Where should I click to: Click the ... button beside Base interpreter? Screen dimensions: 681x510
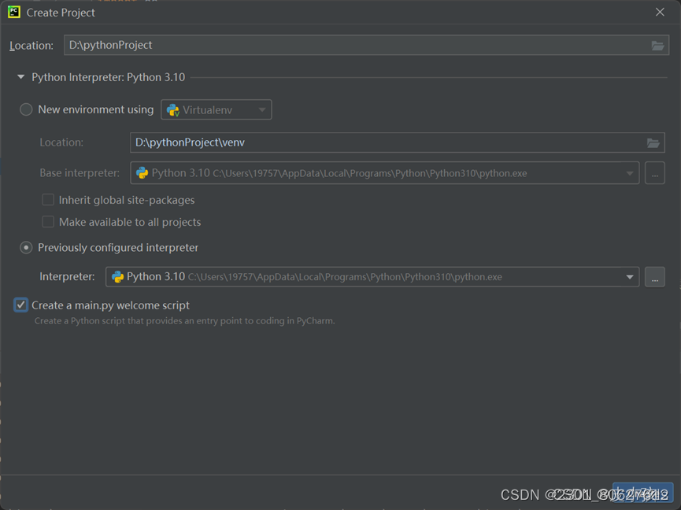[x=654, y=172]
